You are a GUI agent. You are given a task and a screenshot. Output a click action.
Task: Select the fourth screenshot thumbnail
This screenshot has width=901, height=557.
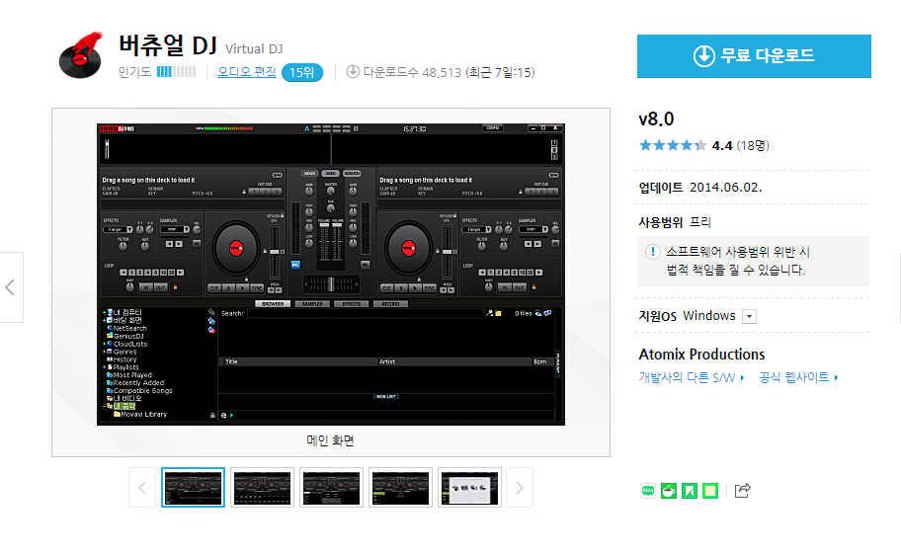pyautogui.click(x=400, y=488)
